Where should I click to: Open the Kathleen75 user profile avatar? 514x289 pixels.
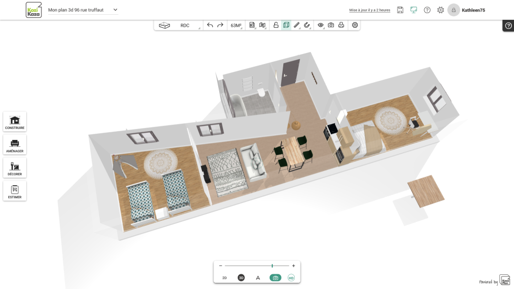[x=454, y=10]
